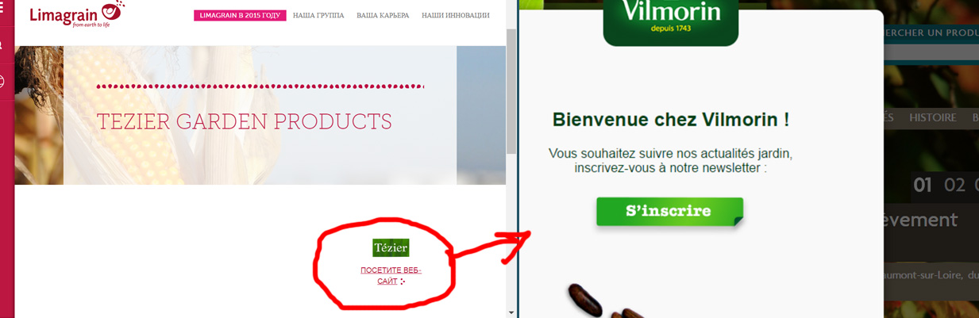This screenshot has width=979, height=318.
Task: Click the small arrow icon after ПОСЕТИТЕ ВЕБ-САЙТ
Action: click(x=403, y=282)
